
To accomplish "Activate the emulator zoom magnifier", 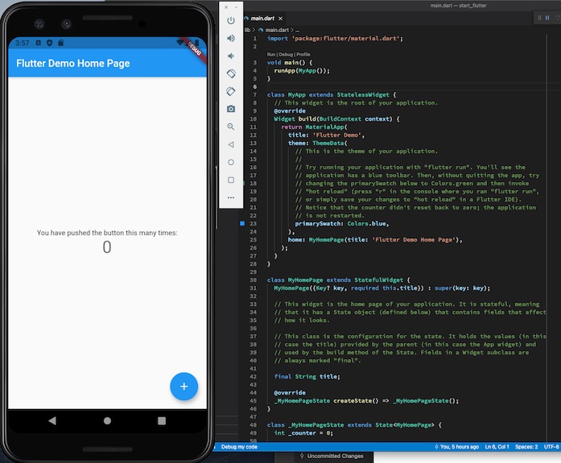I will pyautogui.click(x=231, y=126).
